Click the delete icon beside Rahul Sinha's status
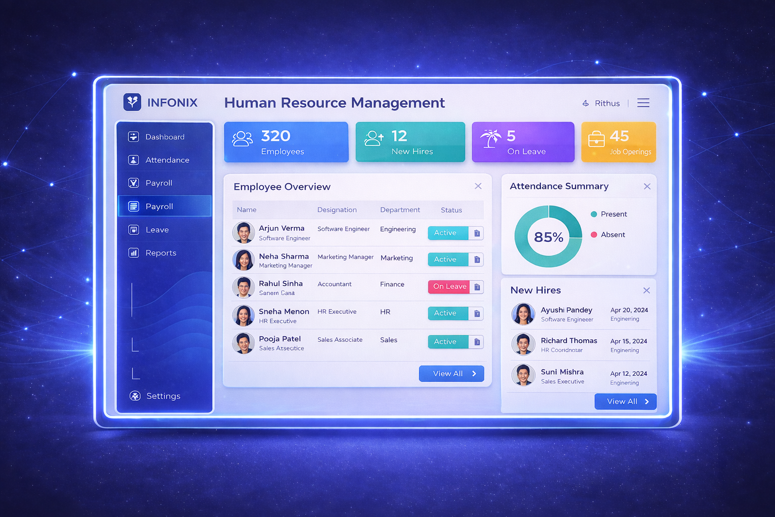 pos(476,287)
